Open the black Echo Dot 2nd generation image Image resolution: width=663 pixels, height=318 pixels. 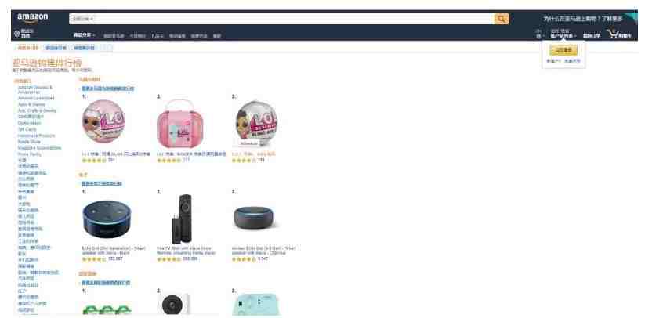tap(107, 219)
